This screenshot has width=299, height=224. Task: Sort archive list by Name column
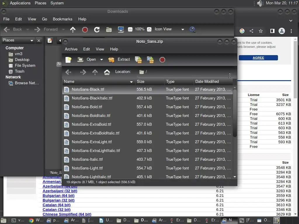(98, 82)
